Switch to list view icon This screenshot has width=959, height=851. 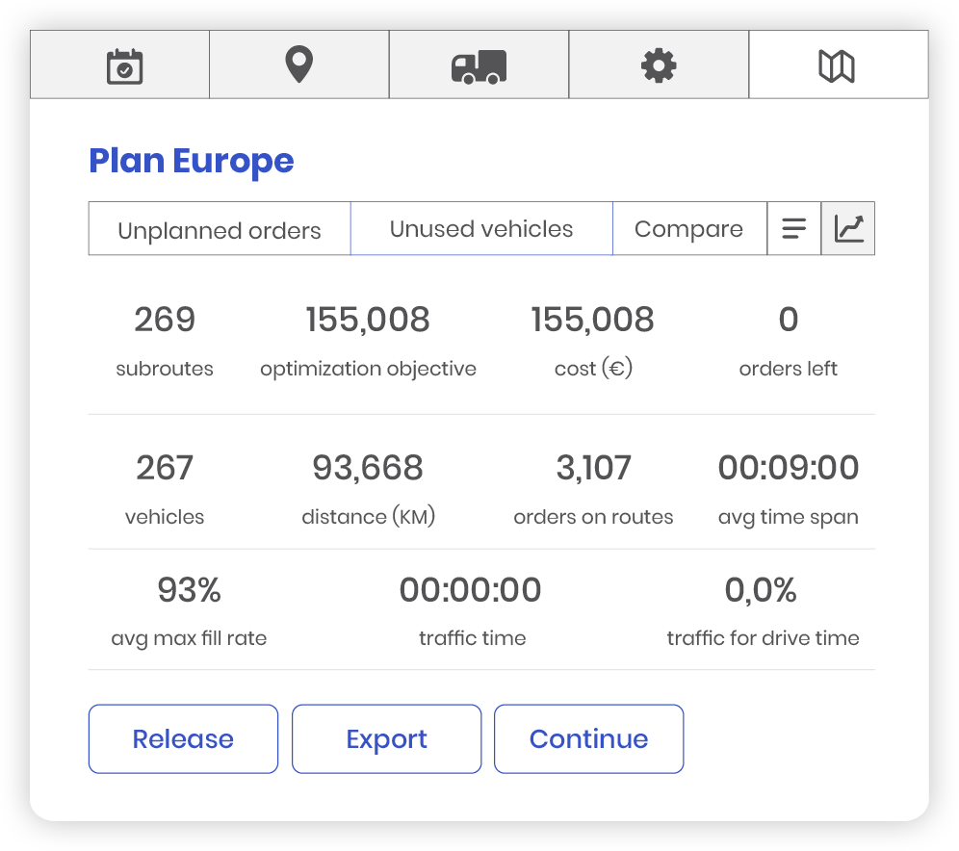tap(793, 229)
